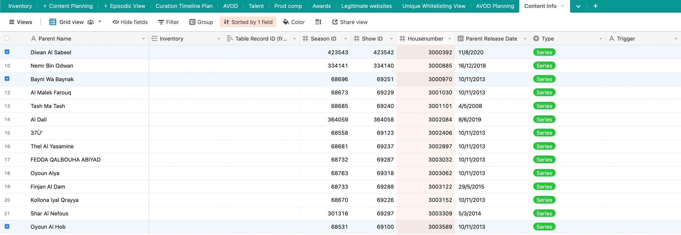Switch to the AVOD tab
Image resolution: width=681 pixels, height=235 pixels.
[x=231, y=6]
